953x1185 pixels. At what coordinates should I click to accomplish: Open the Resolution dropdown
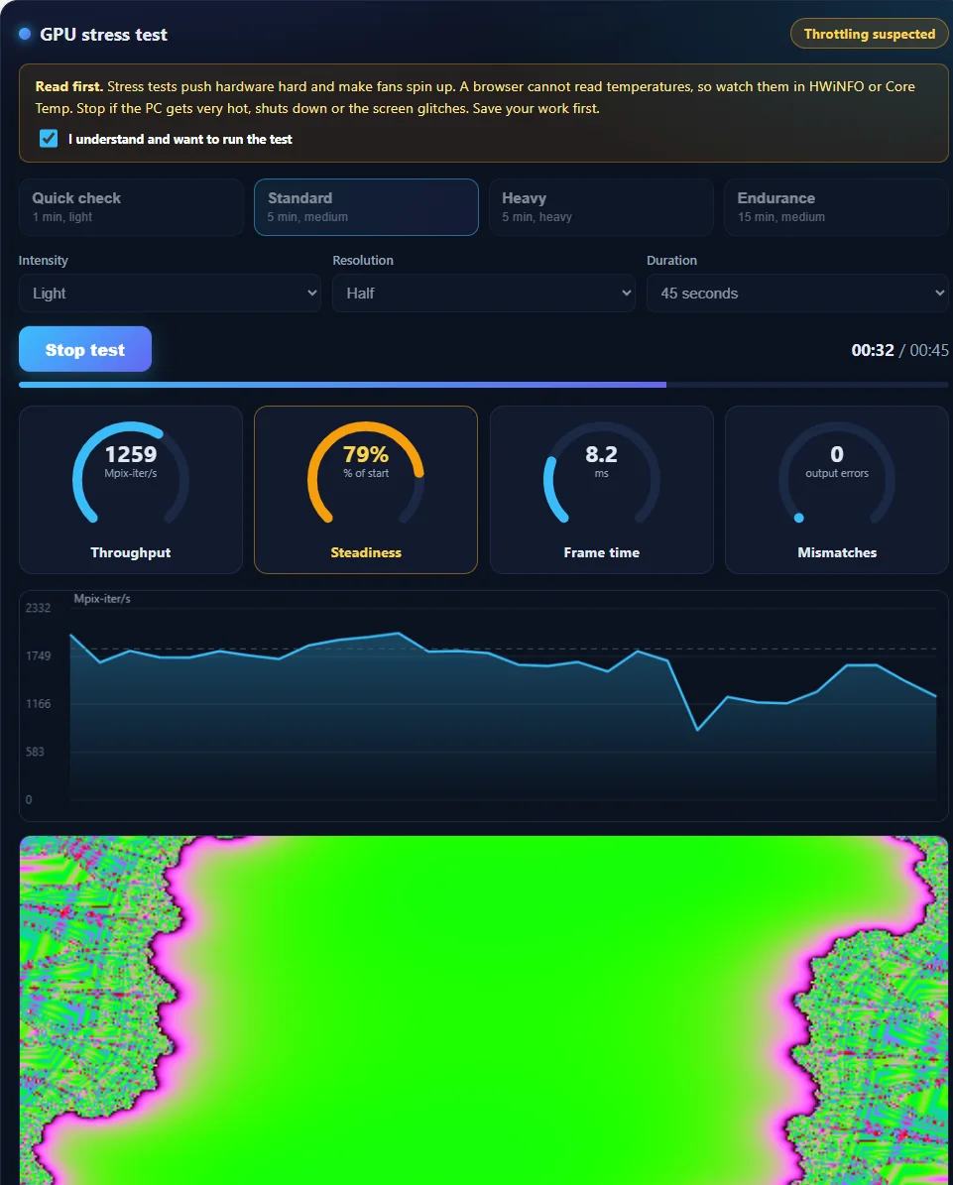(484, 294)
